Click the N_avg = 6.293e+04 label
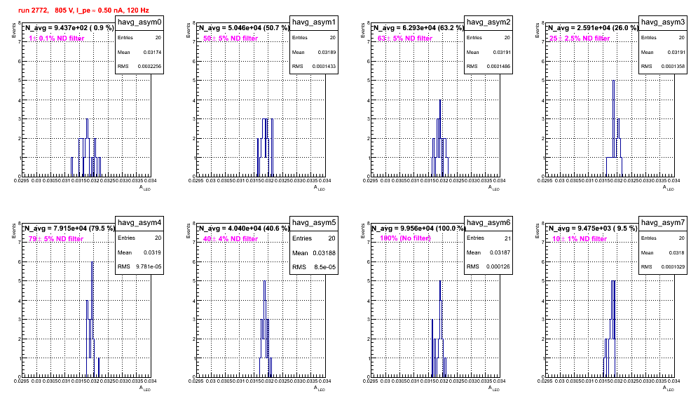 [x=418, y=27]
